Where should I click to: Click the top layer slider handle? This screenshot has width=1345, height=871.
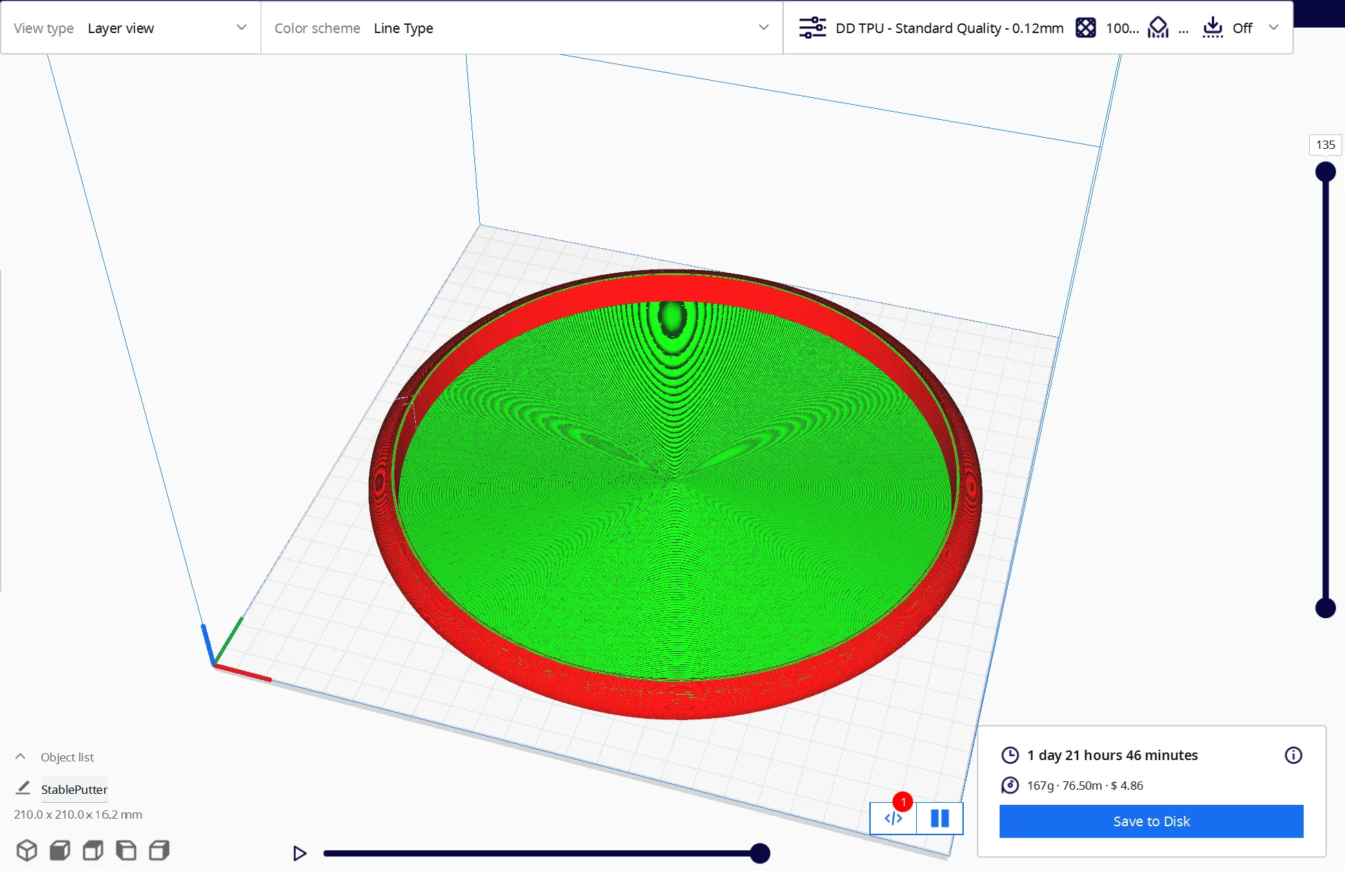coord(1325,172)
